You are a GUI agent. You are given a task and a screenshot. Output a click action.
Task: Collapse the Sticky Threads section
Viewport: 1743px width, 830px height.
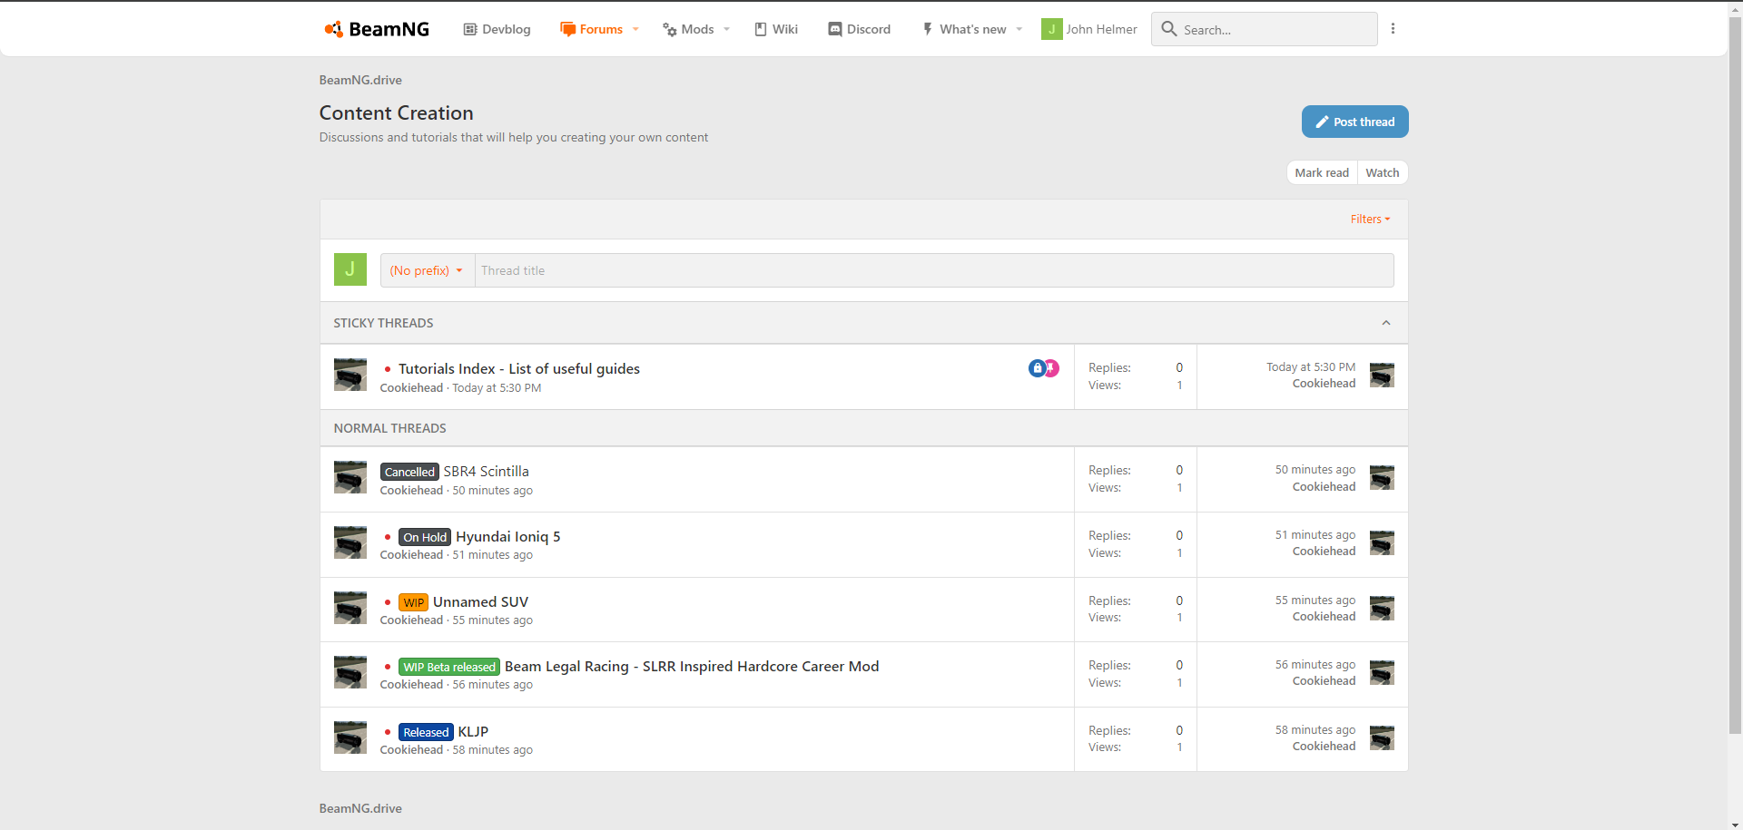coord(1386,323)
